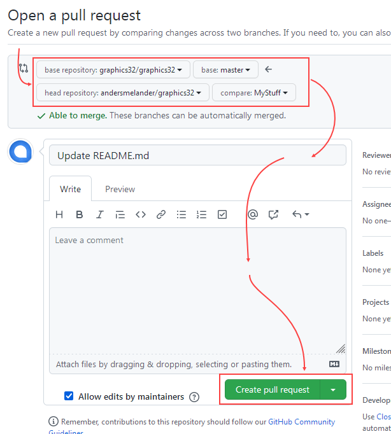Insert a heading with the H icon

(x=59, y=214)
